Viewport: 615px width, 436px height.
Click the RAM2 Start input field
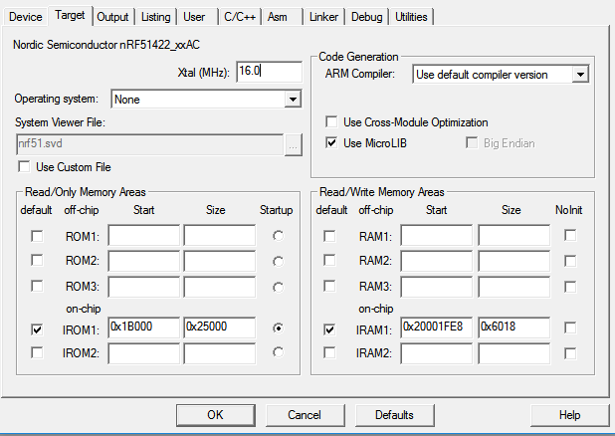click(x=437, y=261)
